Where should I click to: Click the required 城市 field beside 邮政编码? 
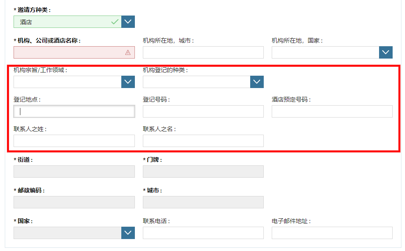coord(203,202)
